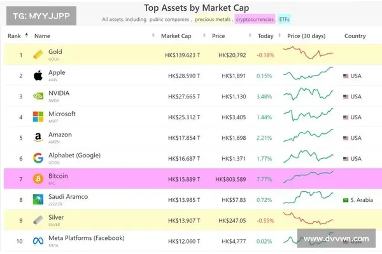Click the Google logo icon
This screenshot has width=382, height=254.
click(38, 158)
